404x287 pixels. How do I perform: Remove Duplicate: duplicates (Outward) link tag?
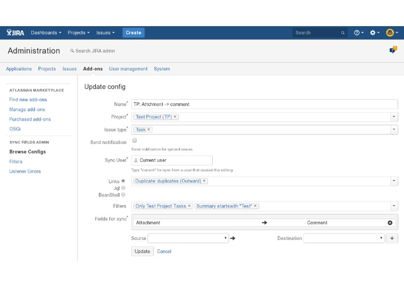[204, 181]
